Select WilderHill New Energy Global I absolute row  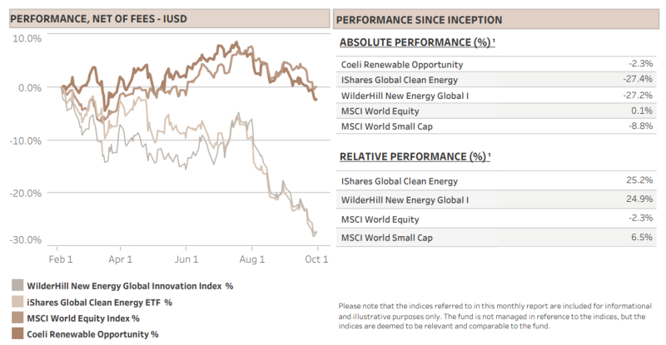[x=496, y=95]
